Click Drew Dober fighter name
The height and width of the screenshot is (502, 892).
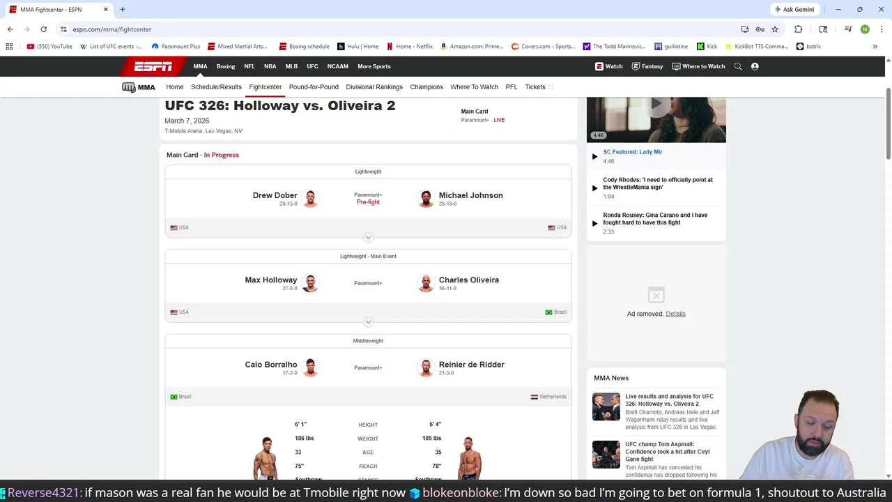click(x=275, y=195)
